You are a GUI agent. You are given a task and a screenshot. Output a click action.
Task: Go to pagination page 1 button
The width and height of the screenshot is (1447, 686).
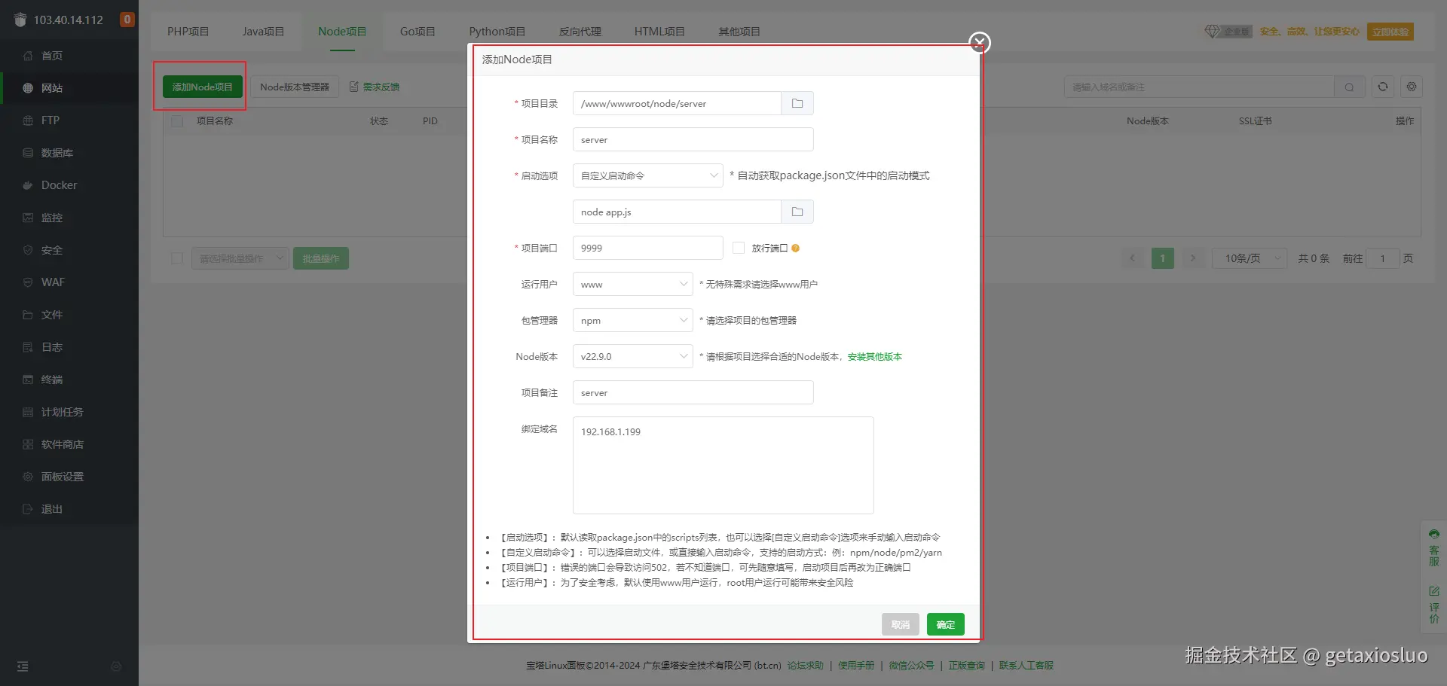pyautogui.click(x=1163, y=258)
